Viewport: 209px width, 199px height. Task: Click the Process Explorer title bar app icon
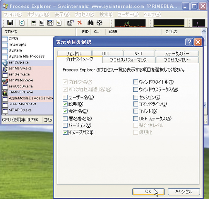coord(5,6)
